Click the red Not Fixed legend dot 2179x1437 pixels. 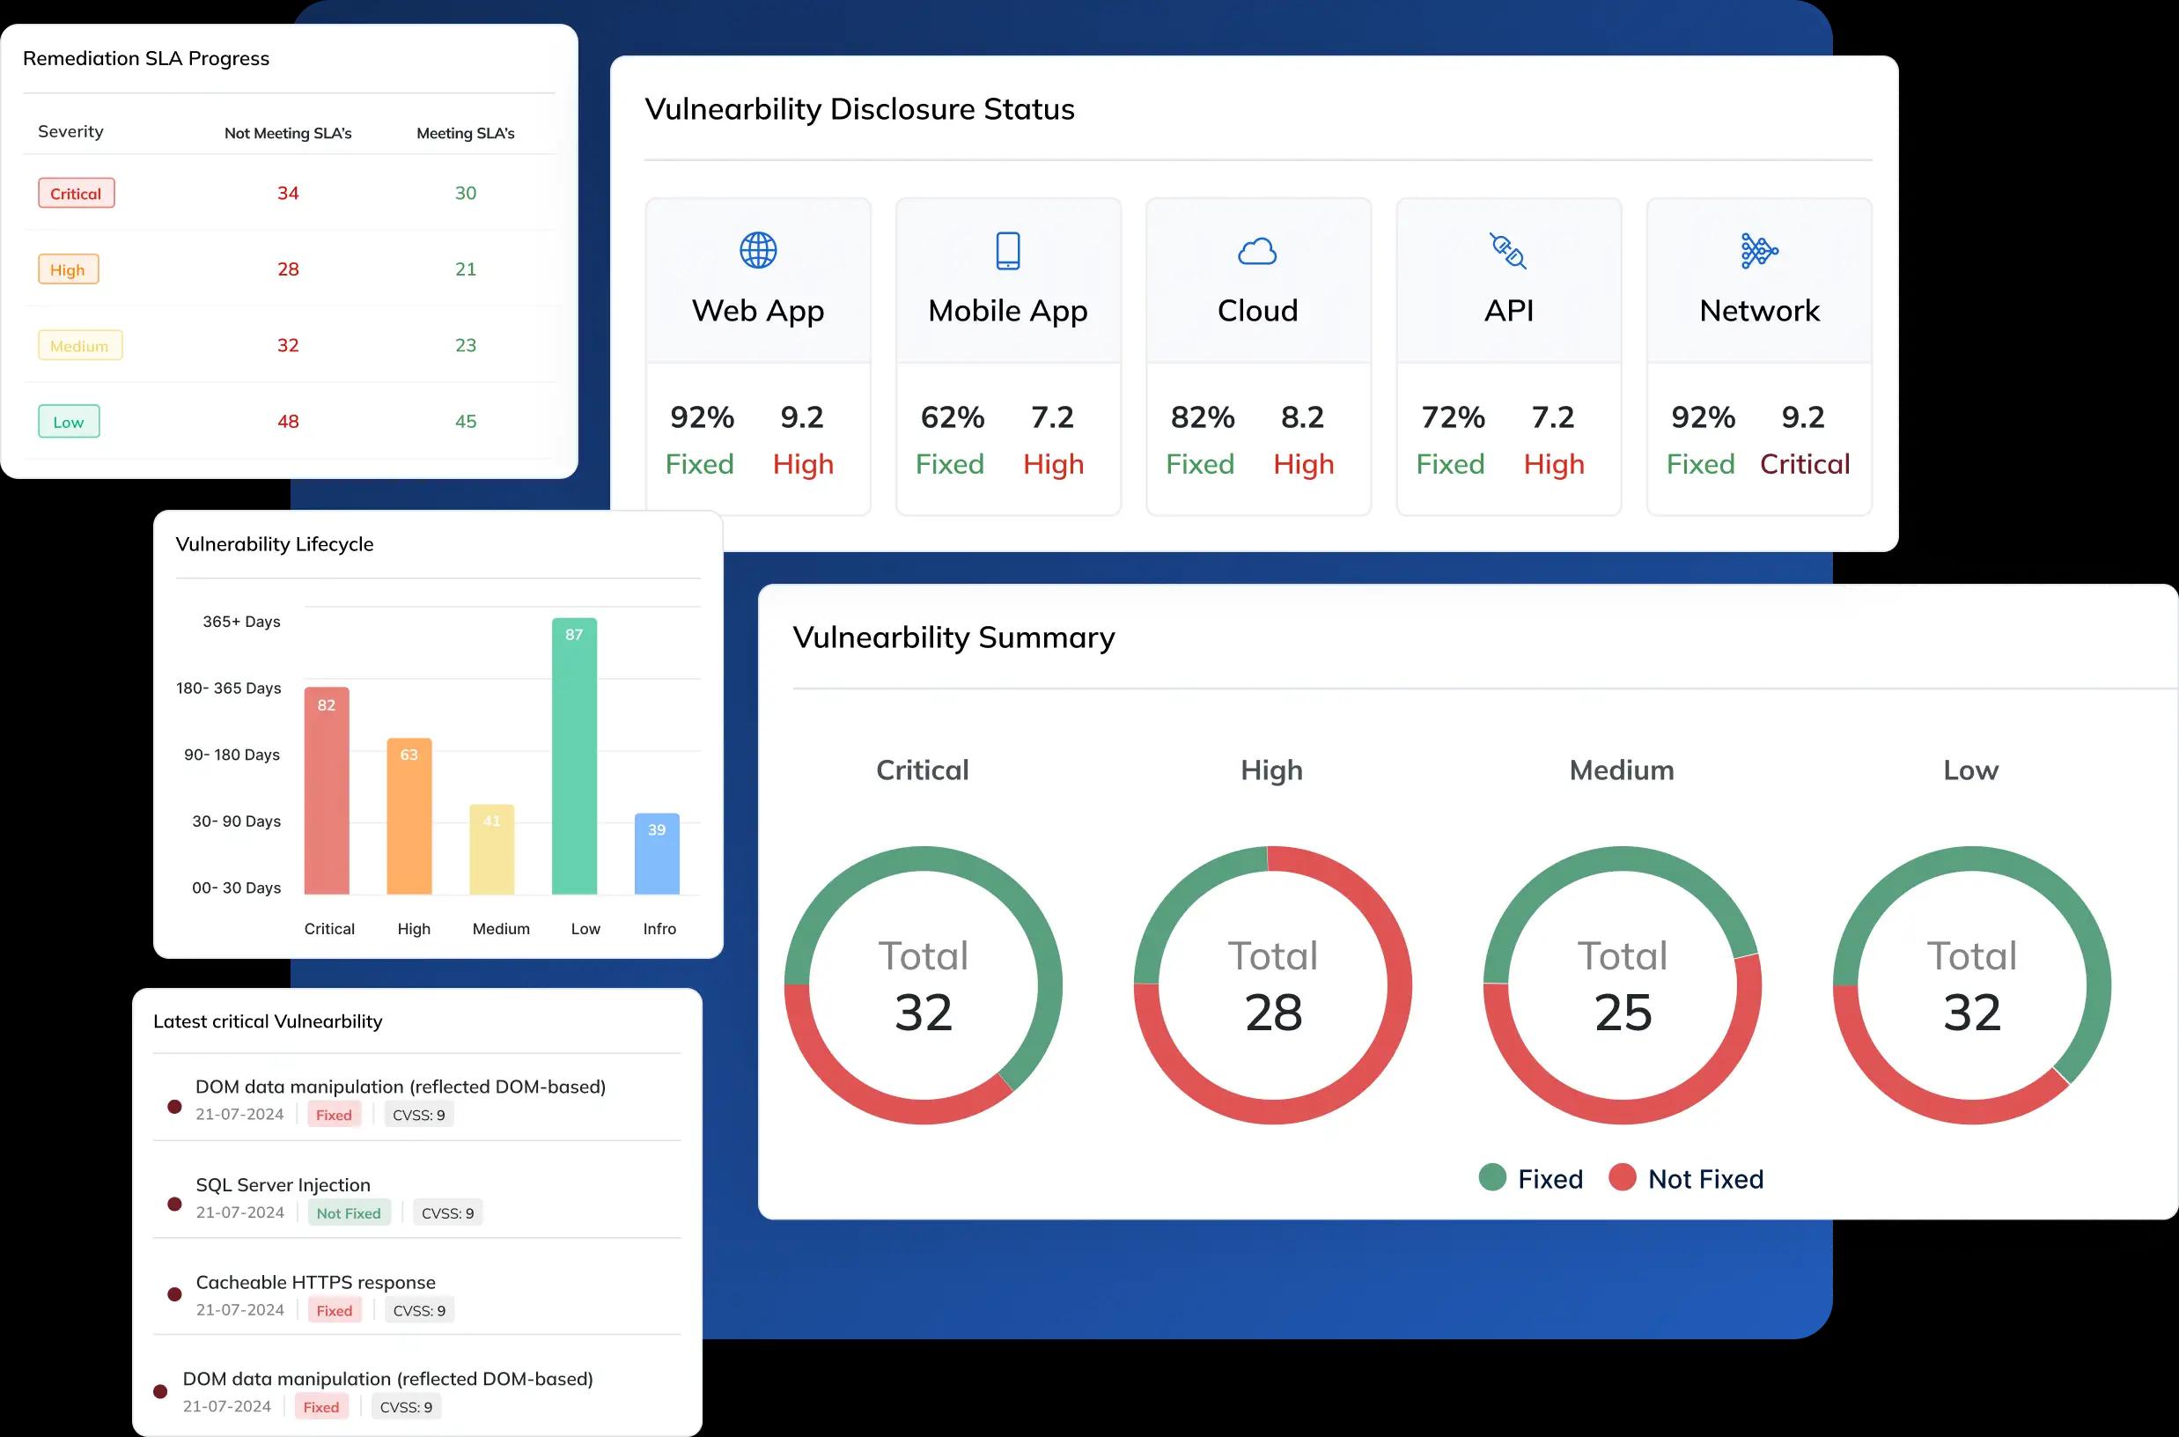[x=1622, y=1177]
